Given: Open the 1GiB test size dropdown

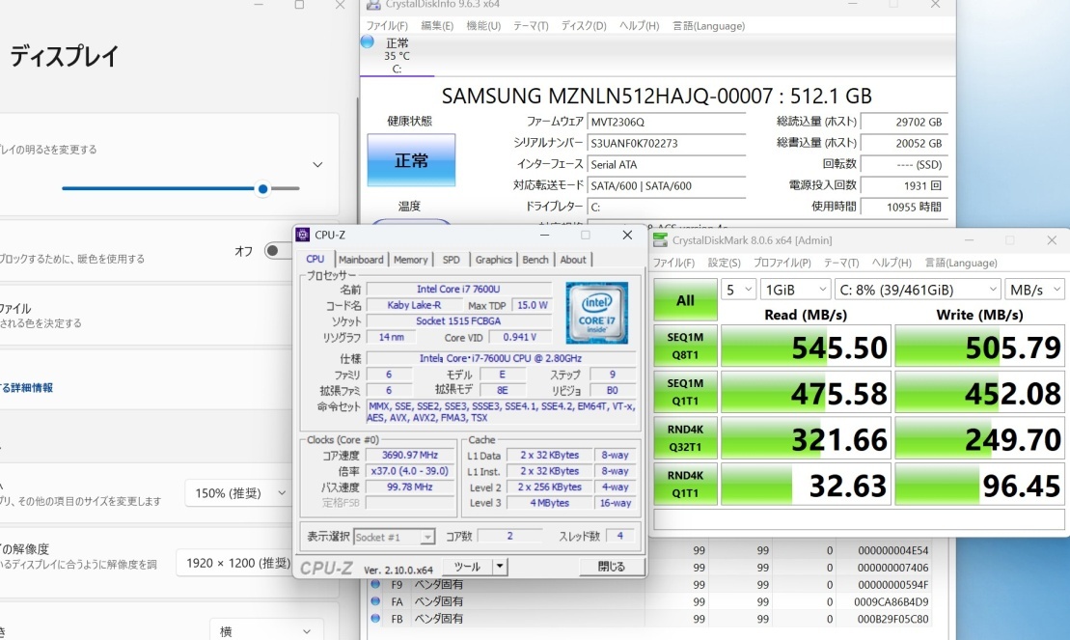Looking at the screenshot, I should click(x=795, y=290).
